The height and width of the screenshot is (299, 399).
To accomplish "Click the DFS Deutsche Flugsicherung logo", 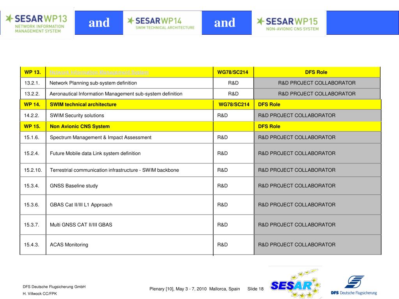I will click(354, 285).
